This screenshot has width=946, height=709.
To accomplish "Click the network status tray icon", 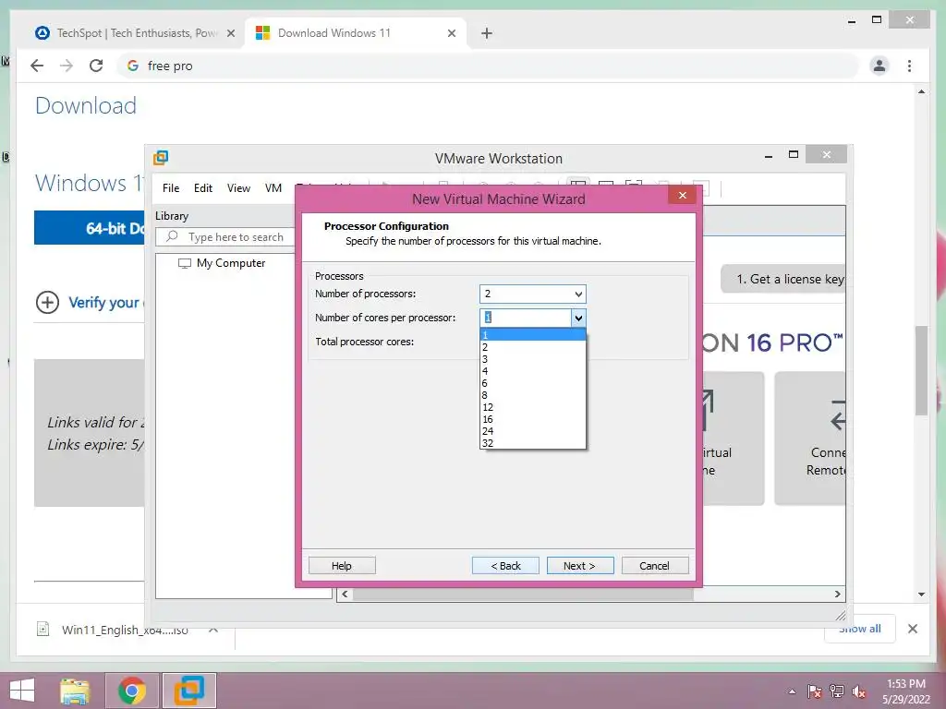I will coord(837,691).
